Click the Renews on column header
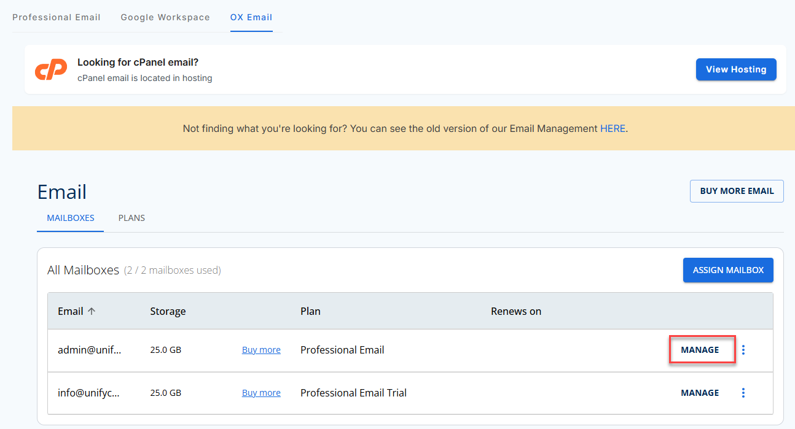 pyautogui.click(x=516, y=311)
